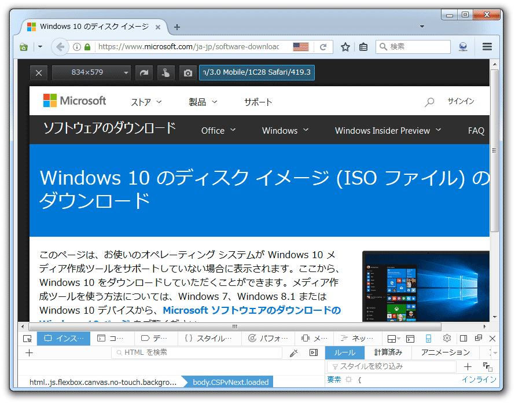
Task: Rotate the responsive viewport orientation
Action: (144, 72)
